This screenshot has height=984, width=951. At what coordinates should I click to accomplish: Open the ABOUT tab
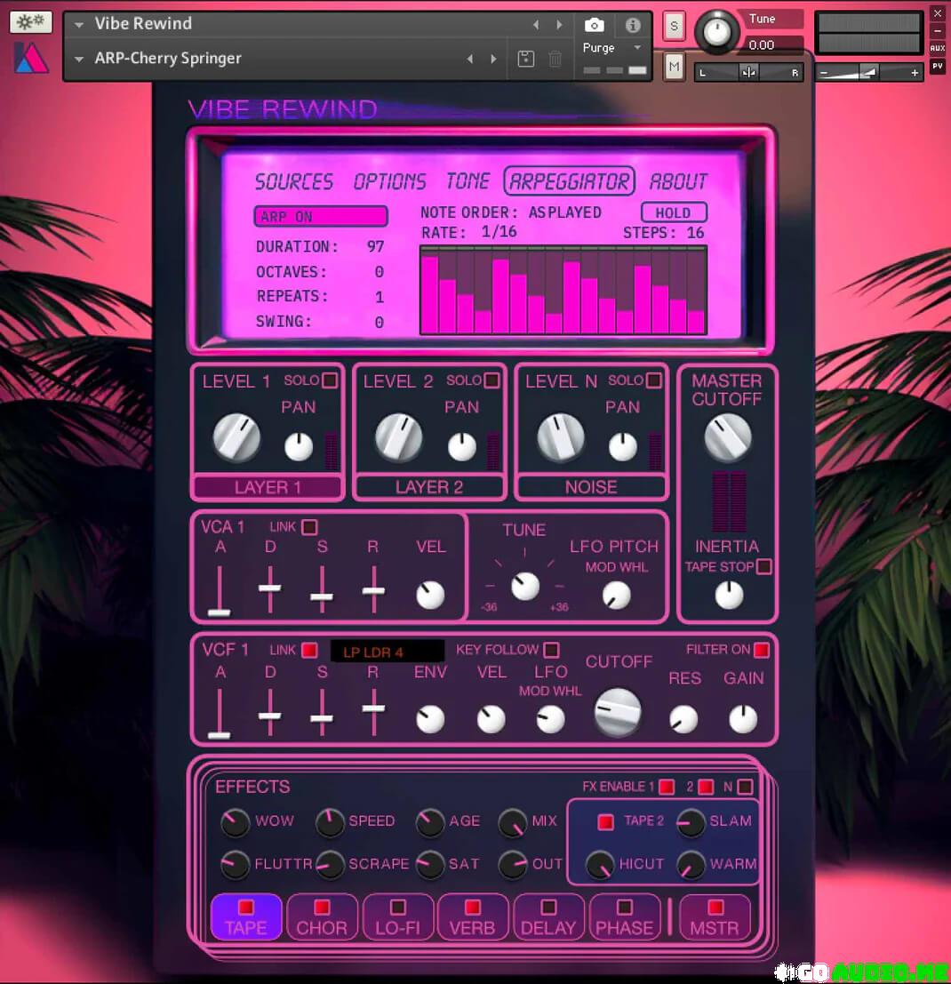[679, 181]
